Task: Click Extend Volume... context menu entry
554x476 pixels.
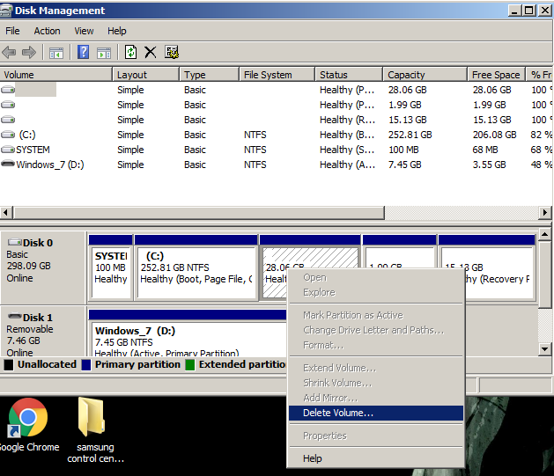Action: [376, 368]
